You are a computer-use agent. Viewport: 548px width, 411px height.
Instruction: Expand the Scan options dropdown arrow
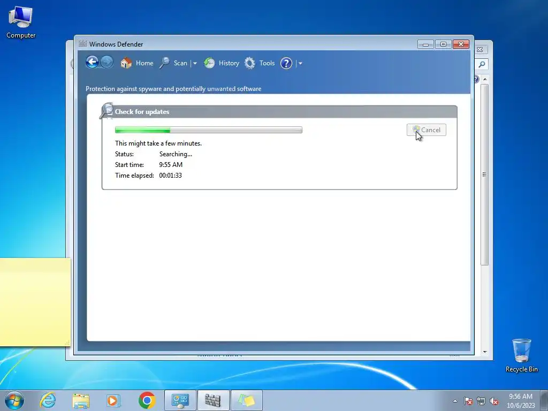pos(195,63)
